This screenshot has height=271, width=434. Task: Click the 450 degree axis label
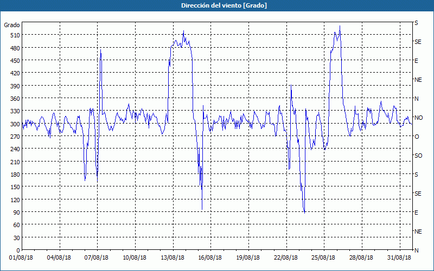pyautogui.click(x=15, y=61)
